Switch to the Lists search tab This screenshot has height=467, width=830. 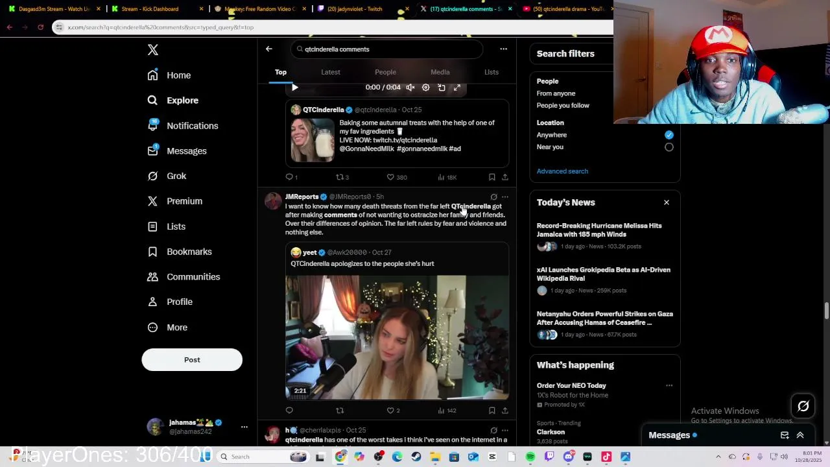point(492,72)
